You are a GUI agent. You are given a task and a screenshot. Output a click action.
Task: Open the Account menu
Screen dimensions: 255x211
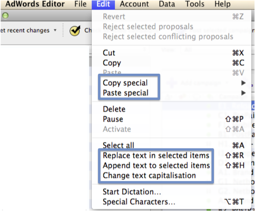tap(134, 4)
